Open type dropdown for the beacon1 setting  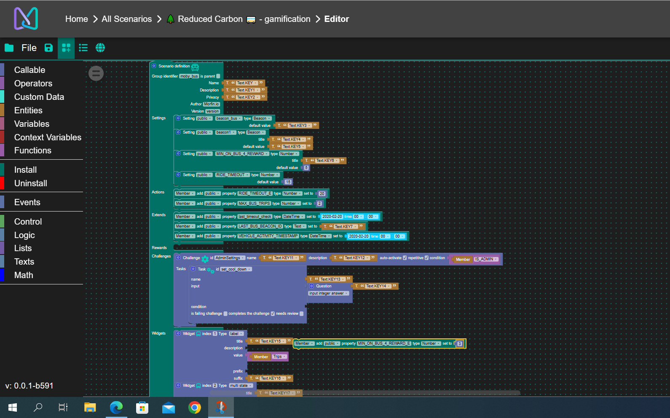pyautogui.click(x=256, y=132)
